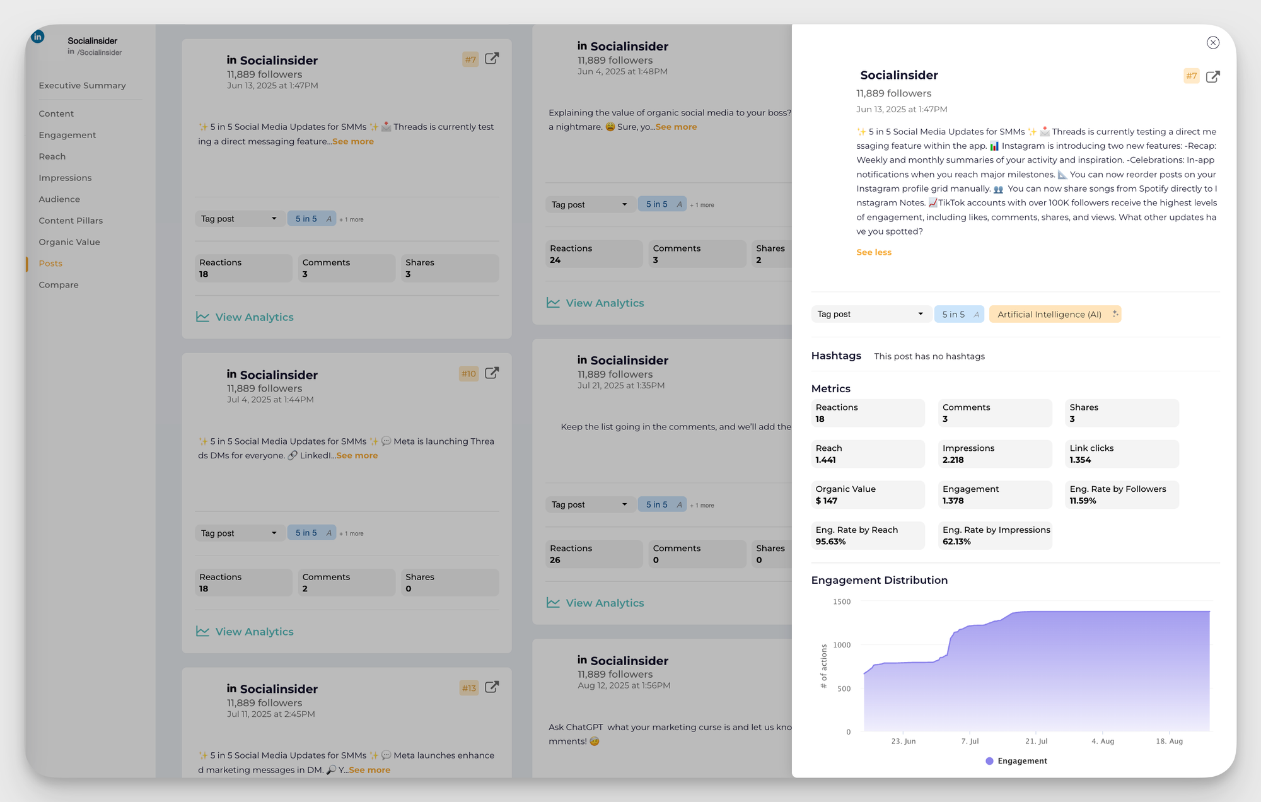This screenshot has width=1261, height=802.
Task: Click See less in post details
Action: pos(874,252)
